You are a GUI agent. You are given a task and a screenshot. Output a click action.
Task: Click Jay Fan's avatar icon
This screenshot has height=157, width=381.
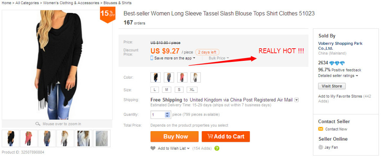point(321,147)
